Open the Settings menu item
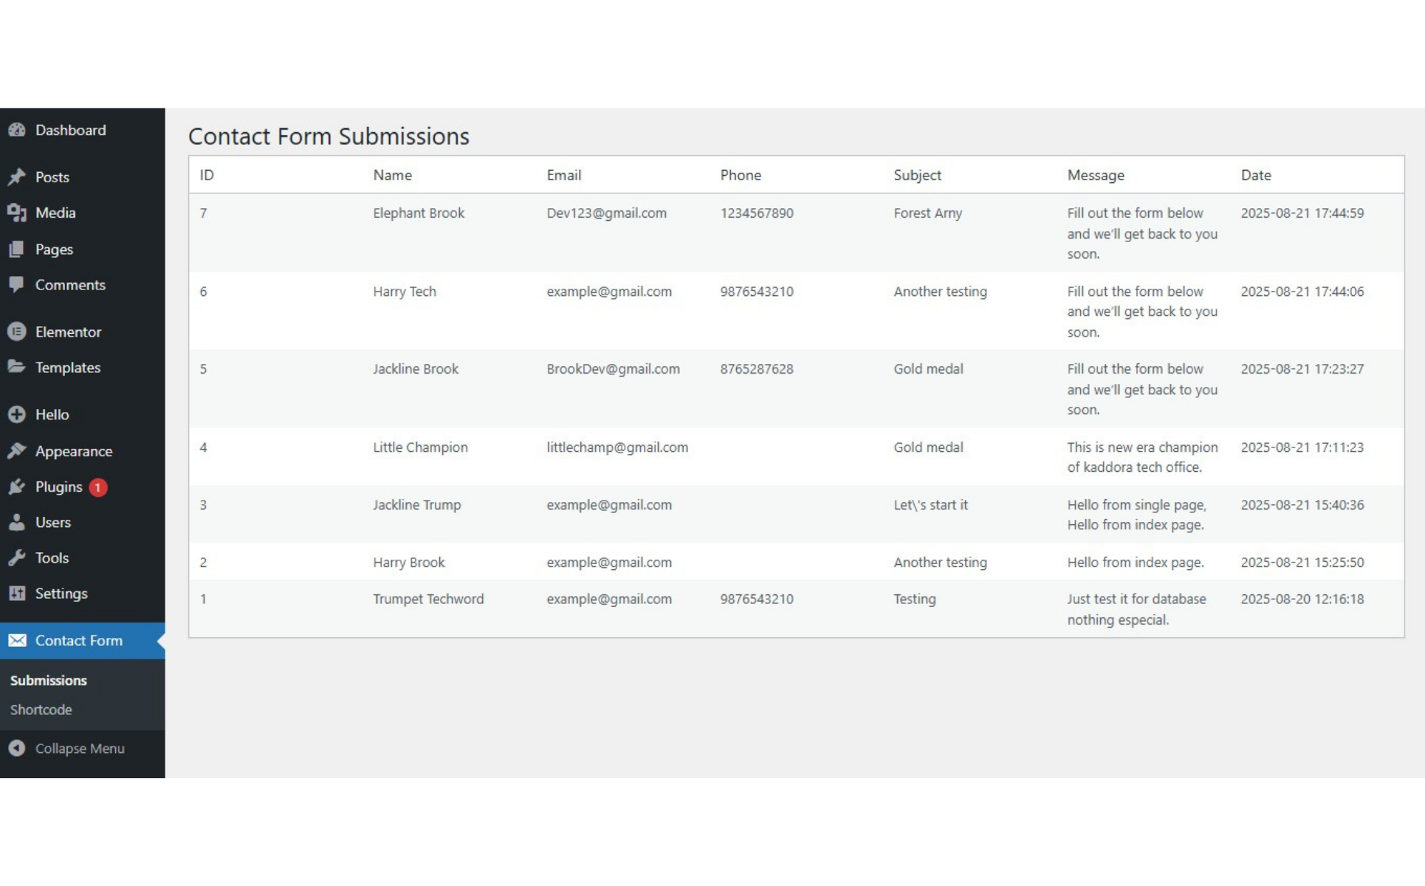Viewport: 1425px width, 886px height. 61,593
